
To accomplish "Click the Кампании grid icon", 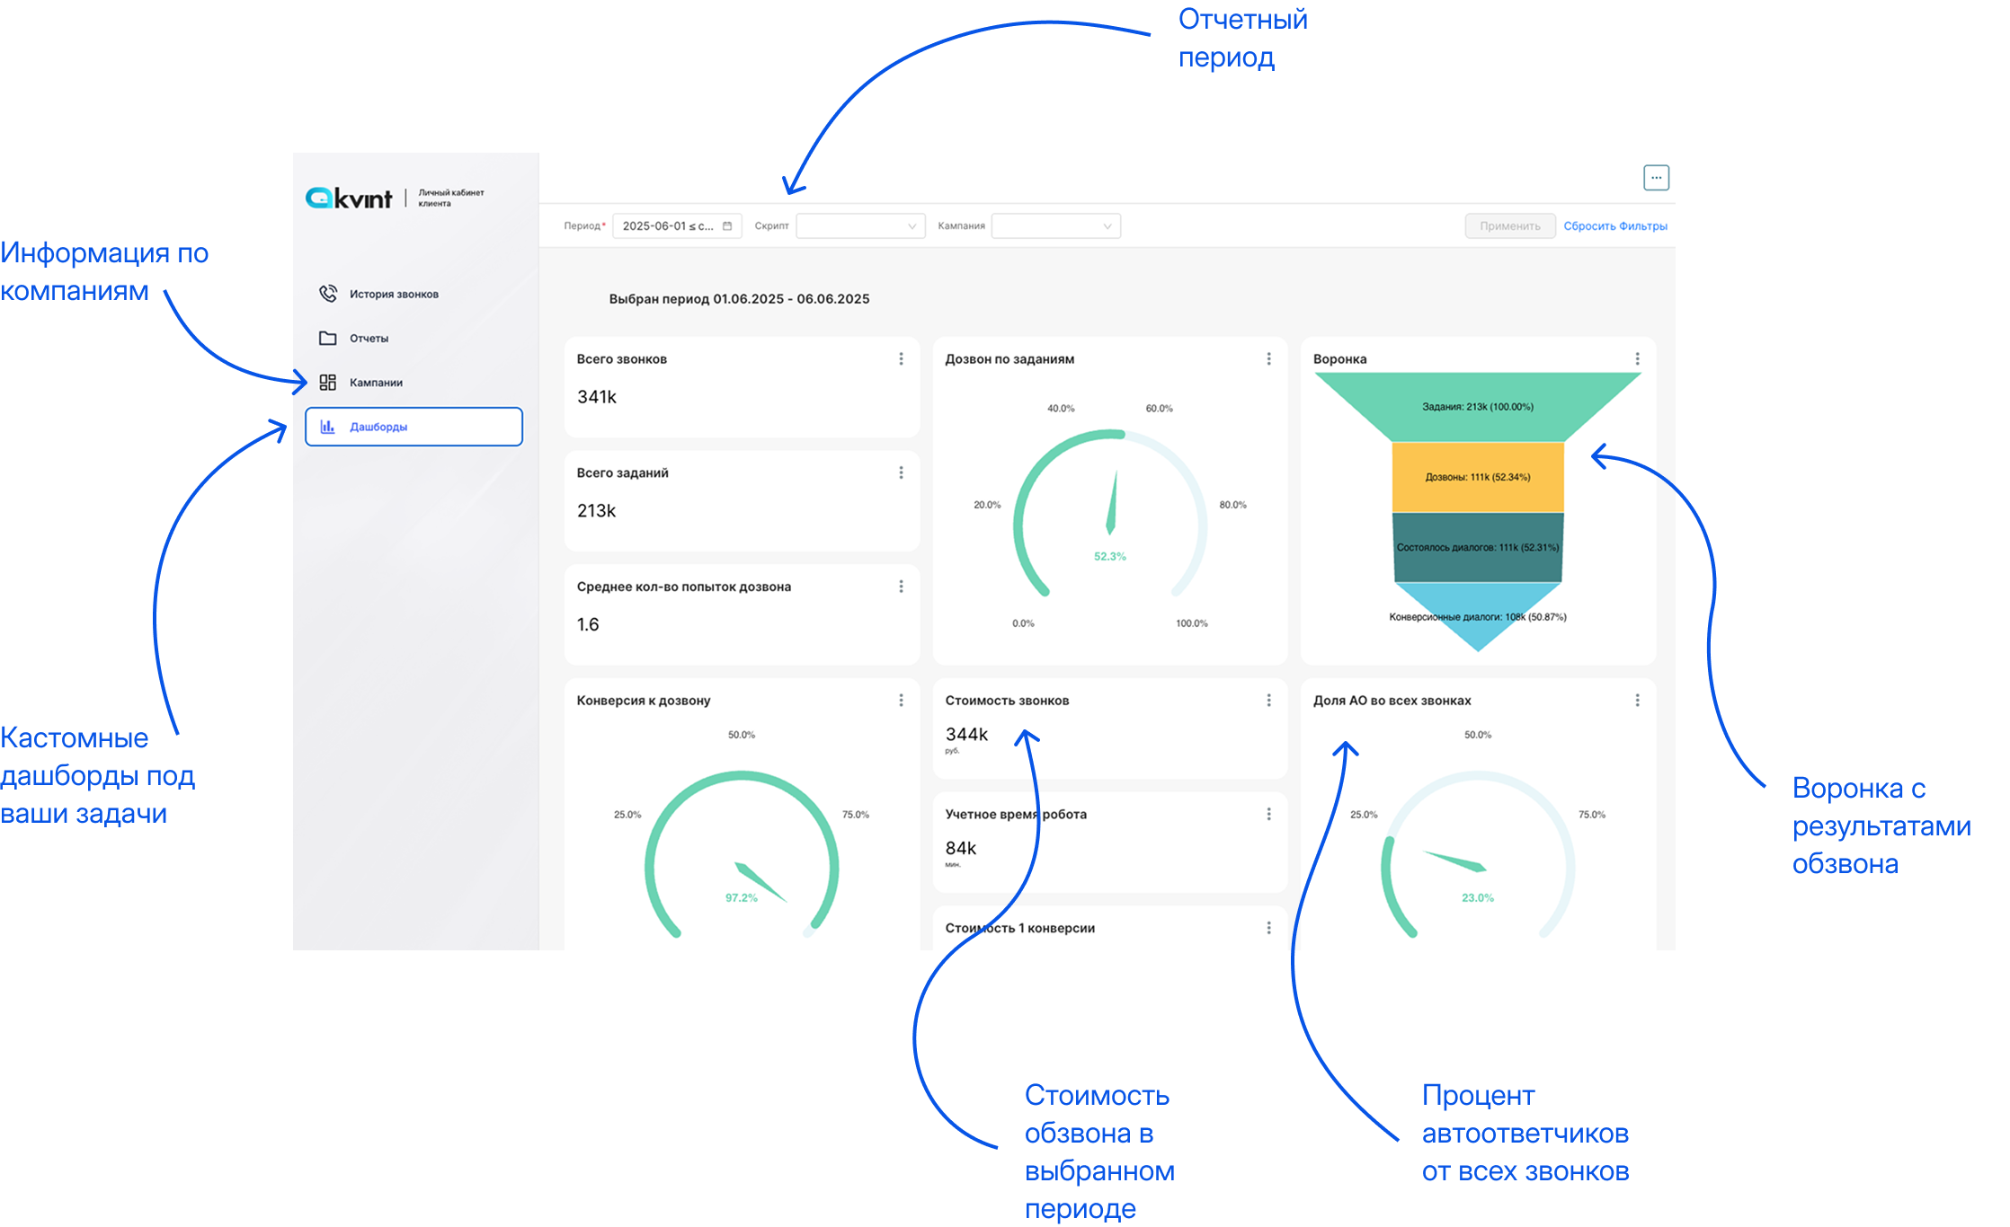I will [328, 383].
